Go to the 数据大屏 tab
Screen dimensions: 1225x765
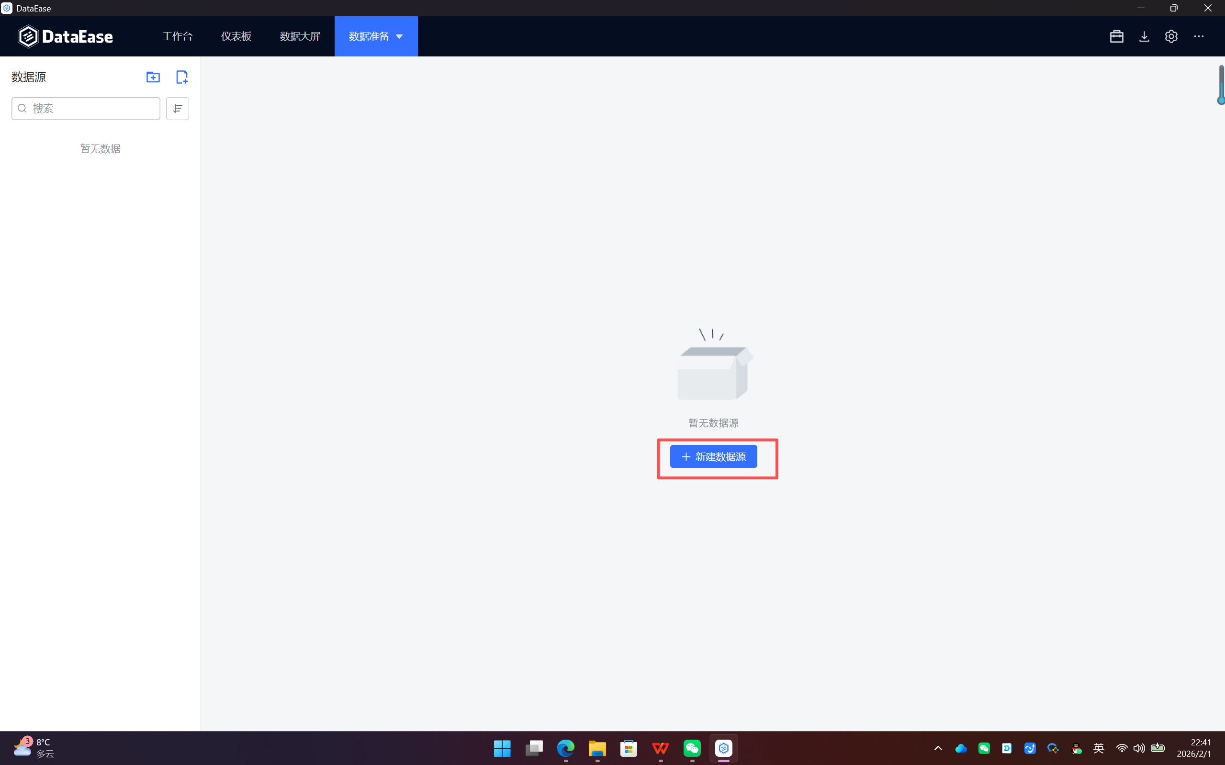[300, 36]
